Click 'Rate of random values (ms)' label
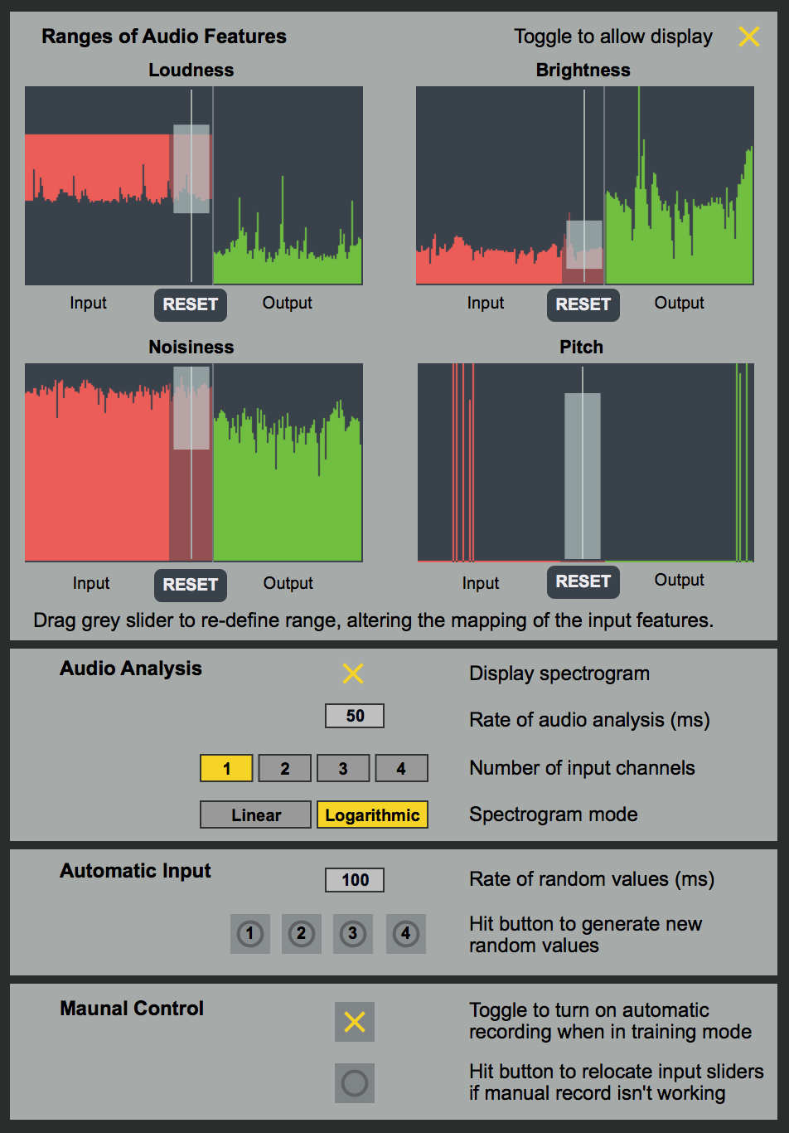 (592, 879)
